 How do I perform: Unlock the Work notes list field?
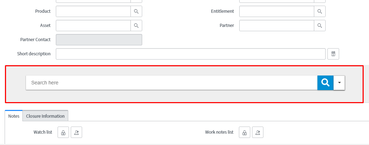pyautogui.click(x=244, y=132)
